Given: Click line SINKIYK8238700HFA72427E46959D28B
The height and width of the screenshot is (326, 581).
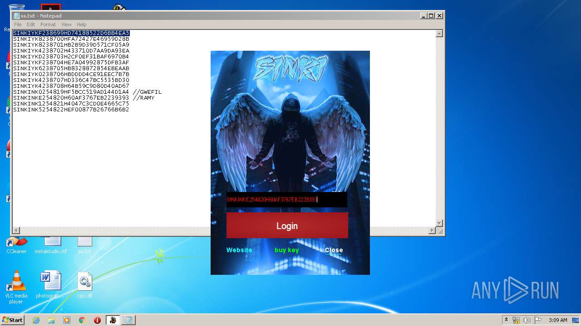Looking at the screenshot, I should click(71, 39).
